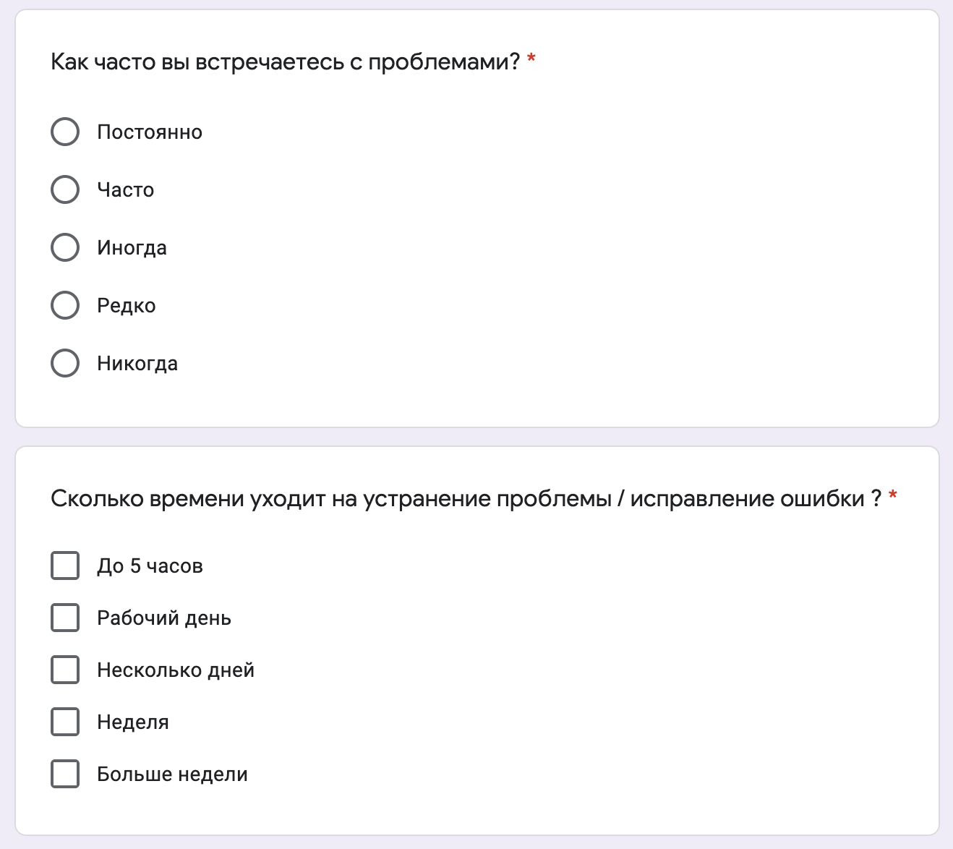The height and width of the screenshot is (849, 953).
Task: Click the red asterisk after the second question
Action: coord(893,495)
